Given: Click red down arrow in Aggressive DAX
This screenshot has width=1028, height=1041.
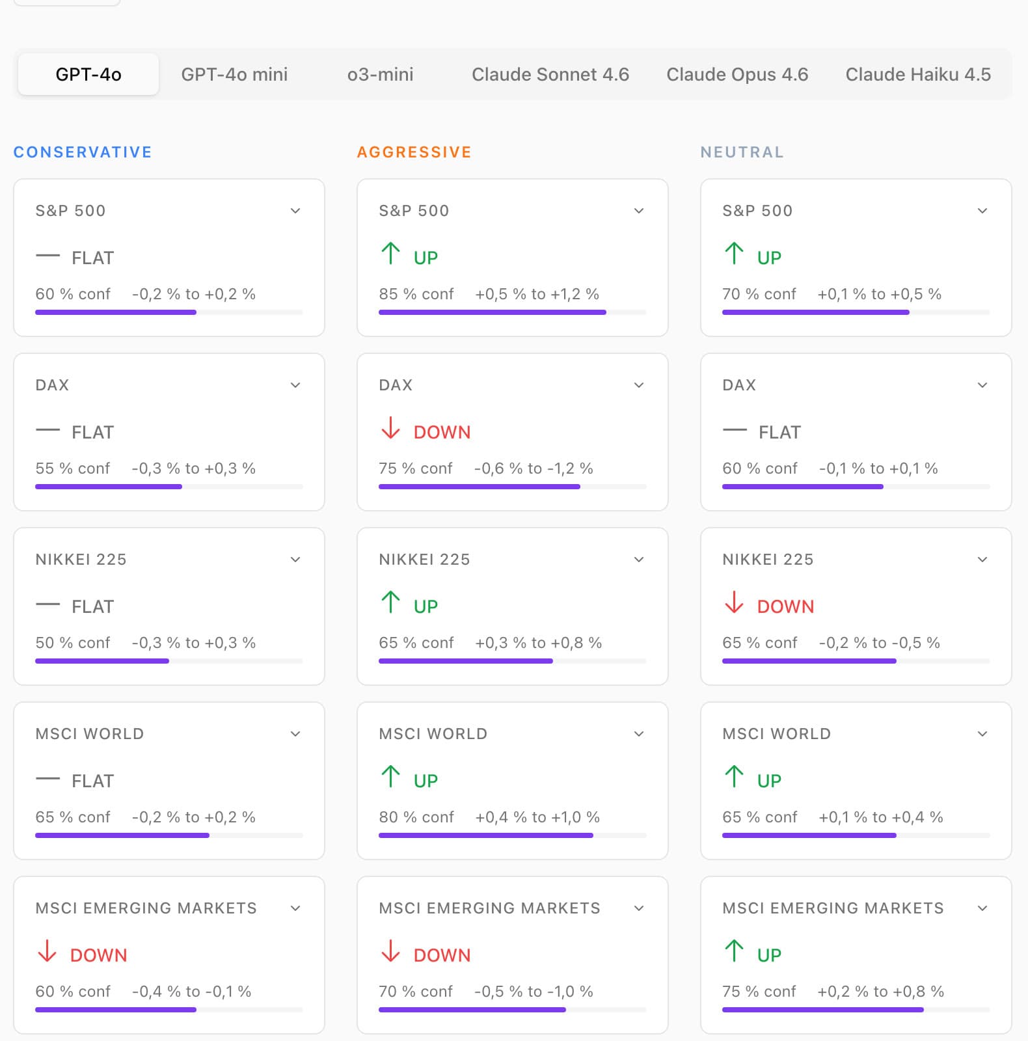Looking at the screenshot, I should [x=390, y=428].
